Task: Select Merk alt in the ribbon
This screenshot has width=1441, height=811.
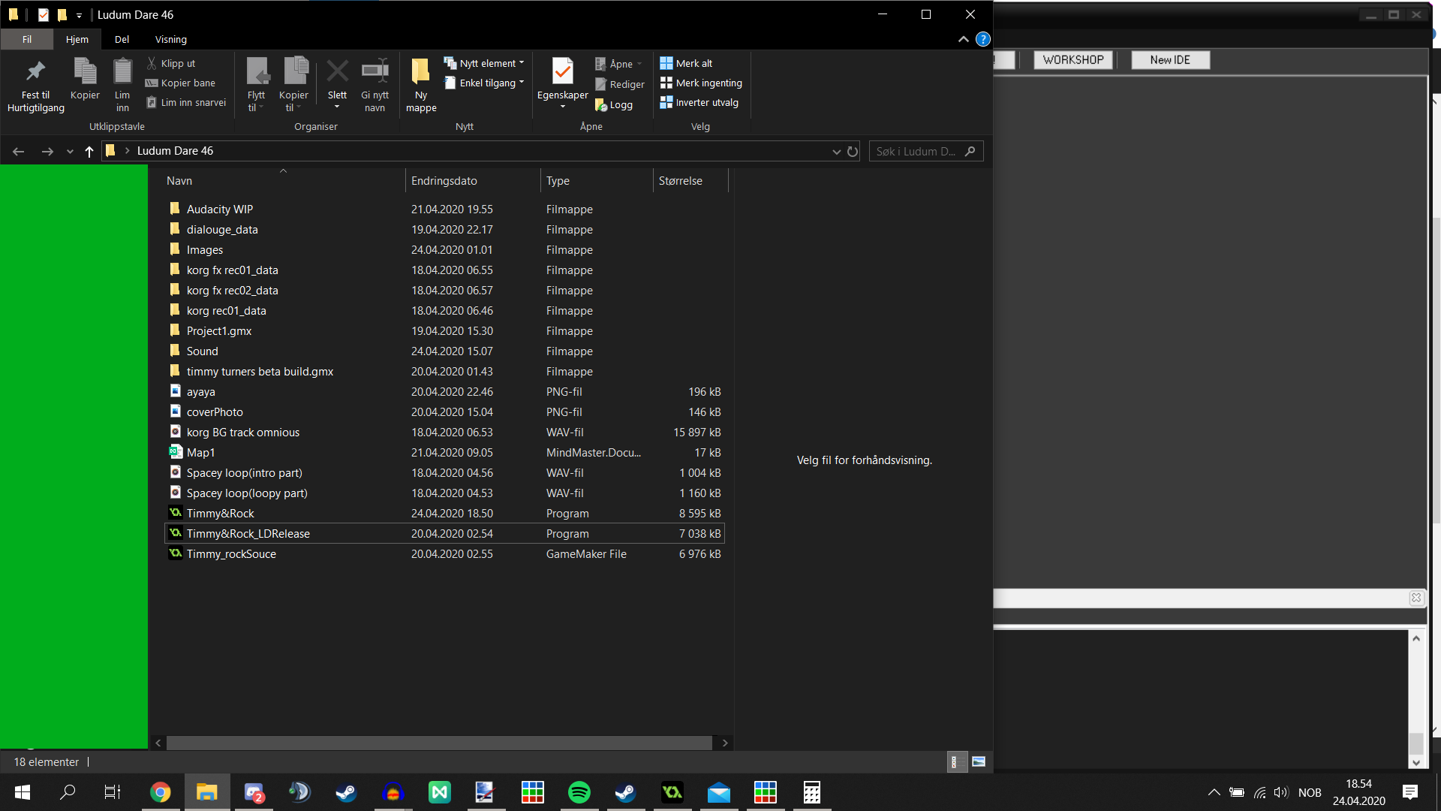Action: pyautogui.click(x=686, y=63)
